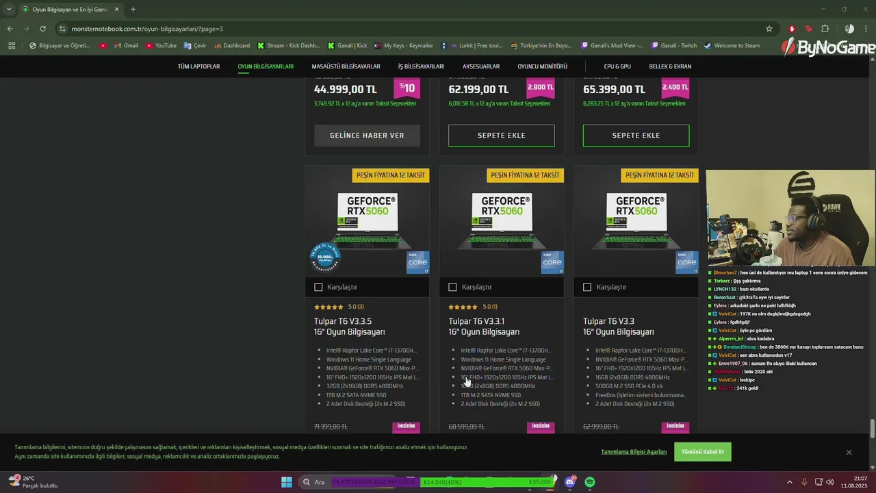Open the Çevir bookmark

pos(194,46)
